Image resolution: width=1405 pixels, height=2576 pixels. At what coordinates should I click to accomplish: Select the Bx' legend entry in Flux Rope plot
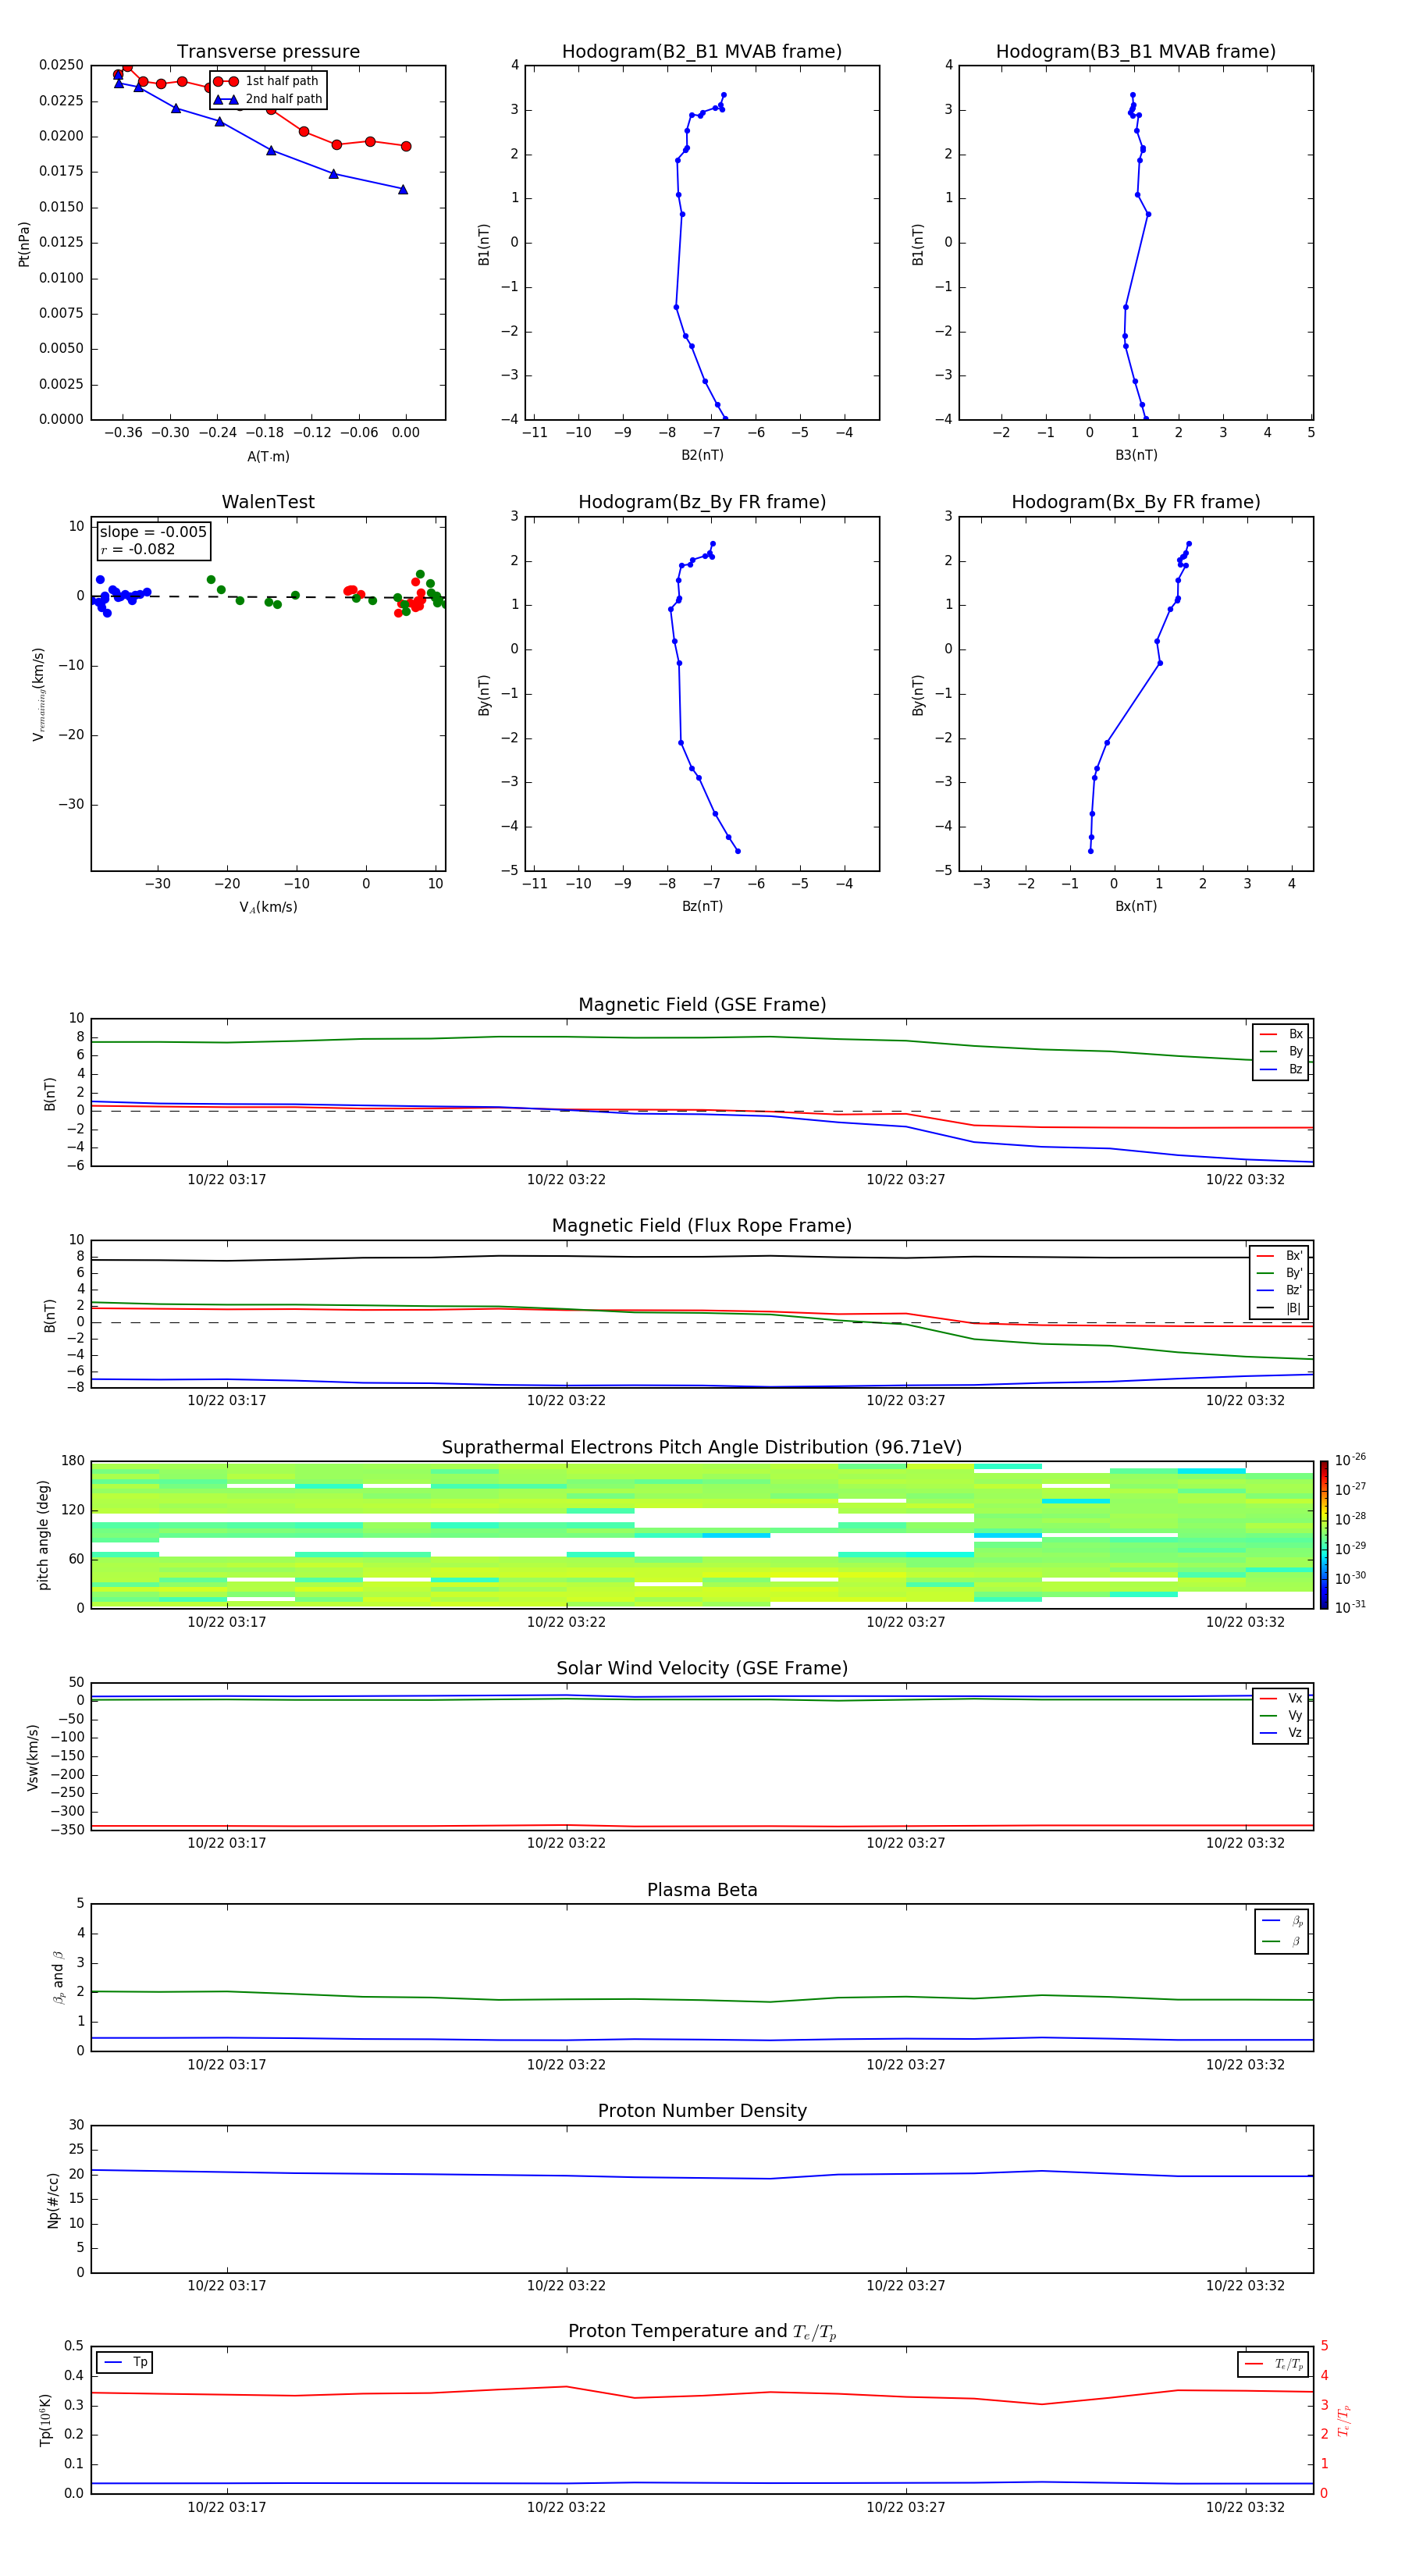point(1280,1256)
